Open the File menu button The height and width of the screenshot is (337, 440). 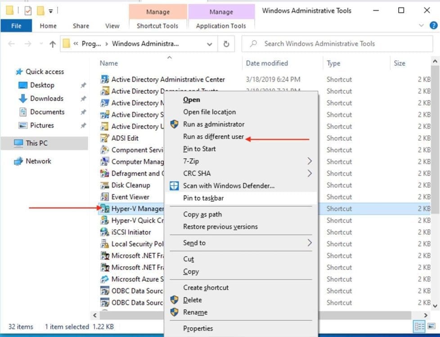(x=16, y=26)
